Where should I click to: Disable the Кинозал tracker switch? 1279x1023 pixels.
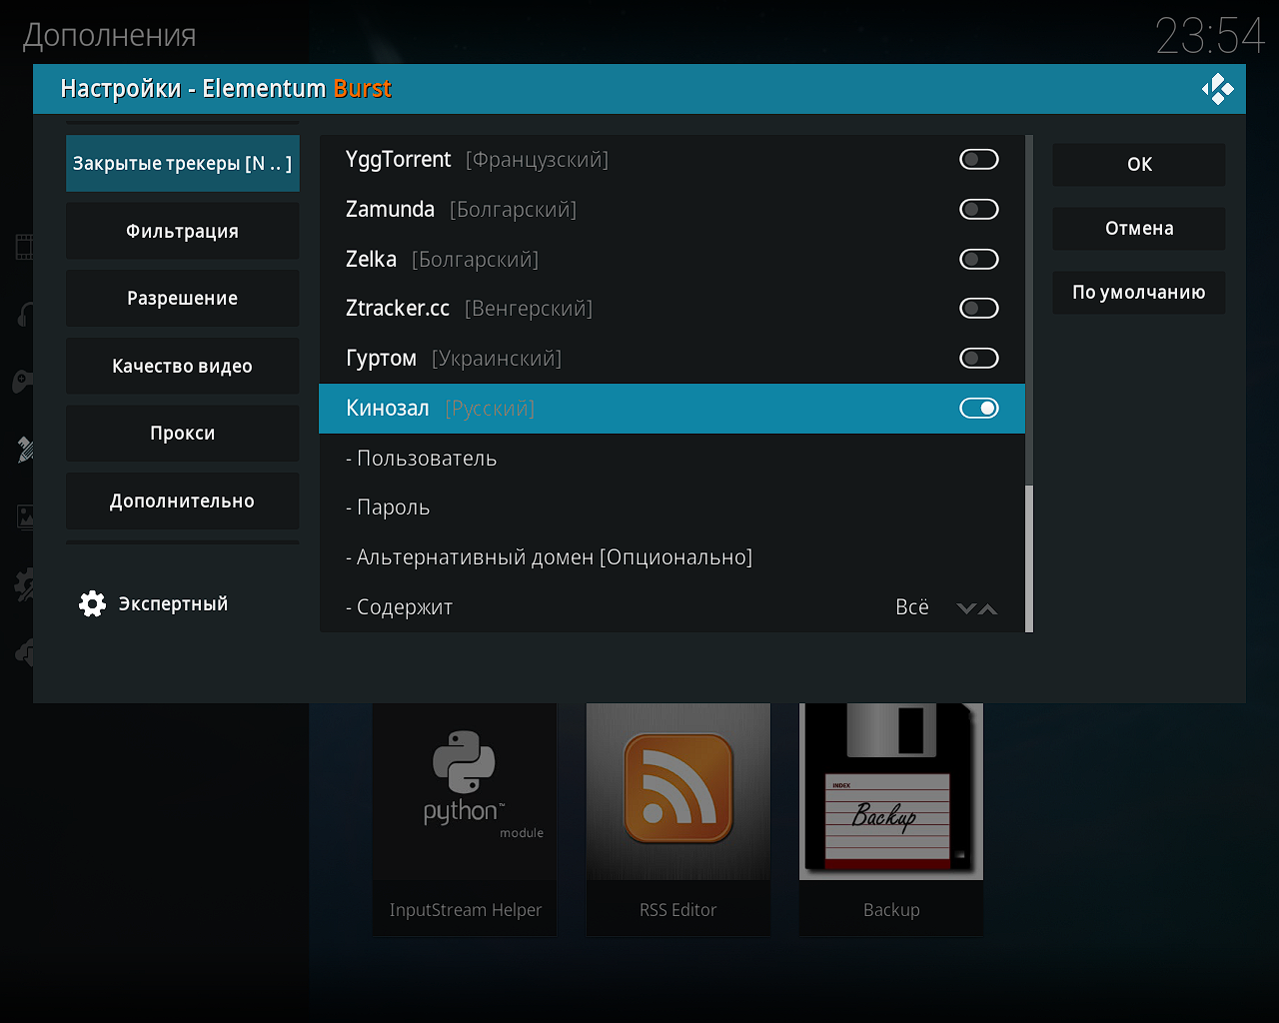(x=978, y=408)
